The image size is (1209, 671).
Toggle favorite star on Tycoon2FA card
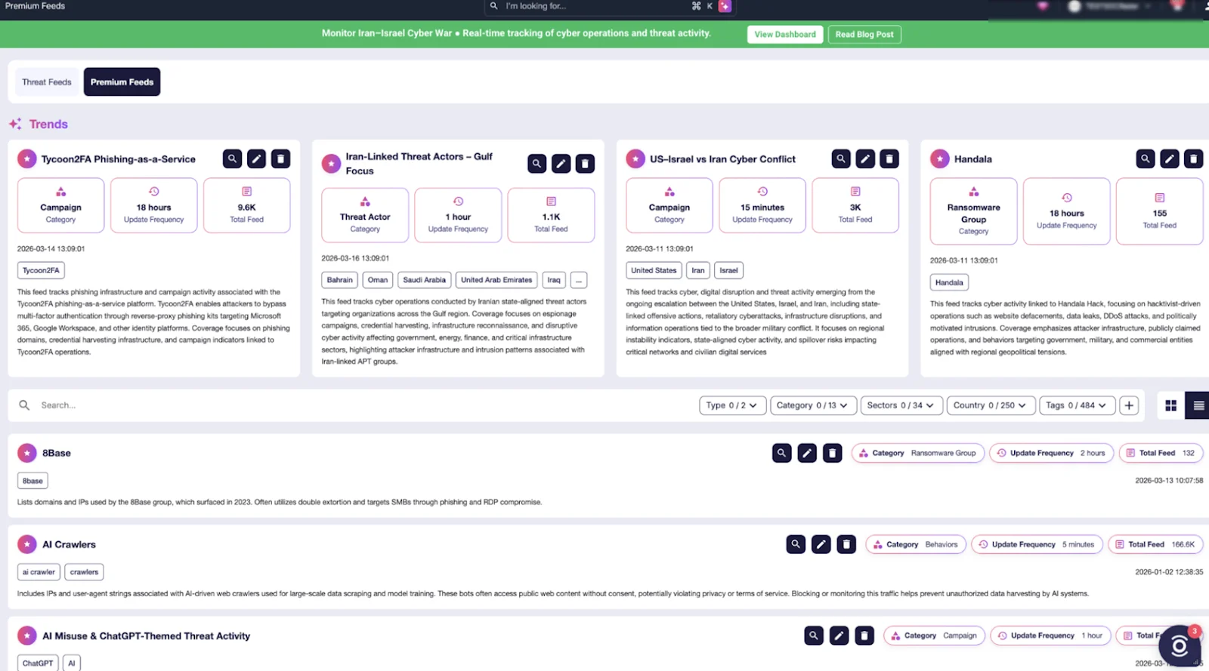coord(27,159)
